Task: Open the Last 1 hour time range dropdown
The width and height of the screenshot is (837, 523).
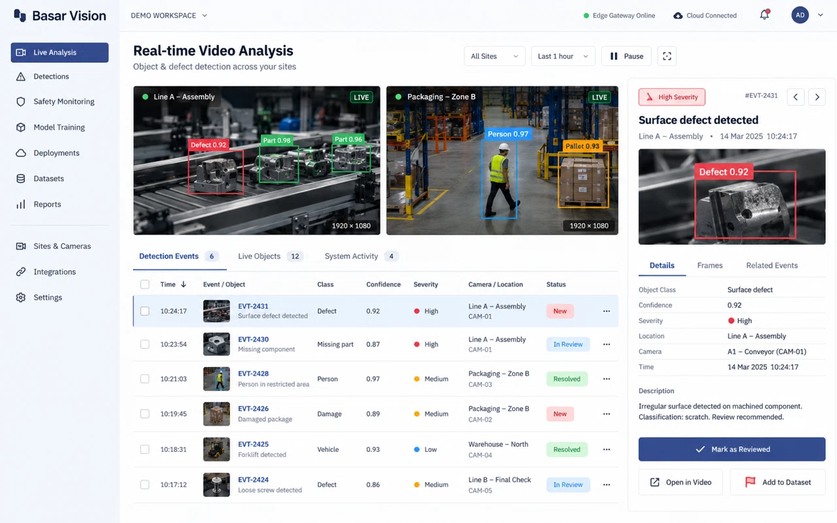Action: (563, 56)
